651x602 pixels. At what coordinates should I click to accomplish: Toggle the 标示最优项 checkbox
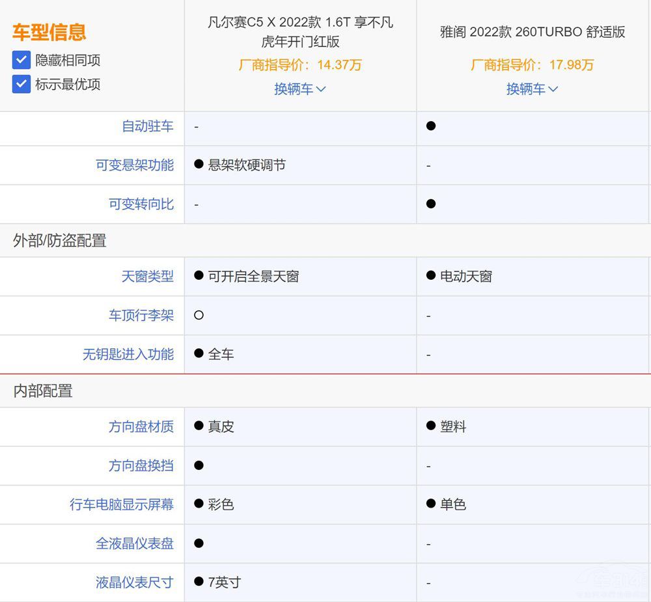coord(21,84)
